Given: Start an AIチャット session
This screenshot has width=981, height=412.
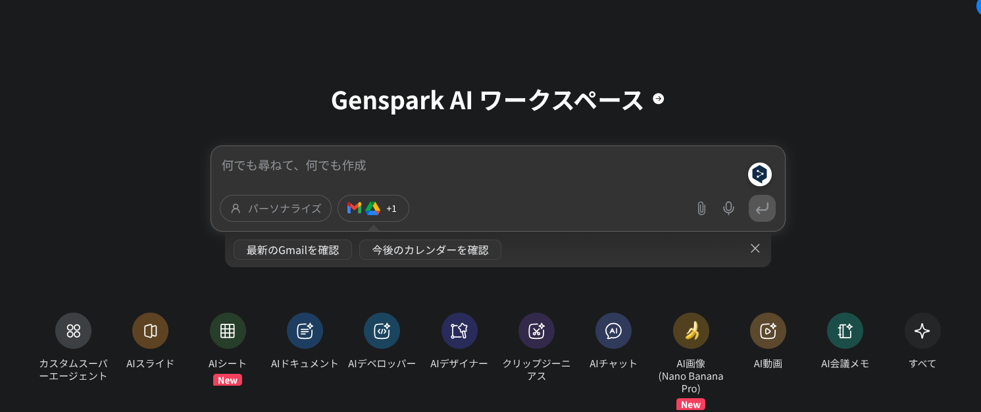Looking at the screenshot, I should pos(613,330).
